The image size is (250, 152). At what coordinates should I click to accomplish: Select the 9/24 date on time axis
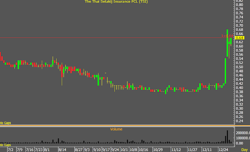tap(115, 150)
